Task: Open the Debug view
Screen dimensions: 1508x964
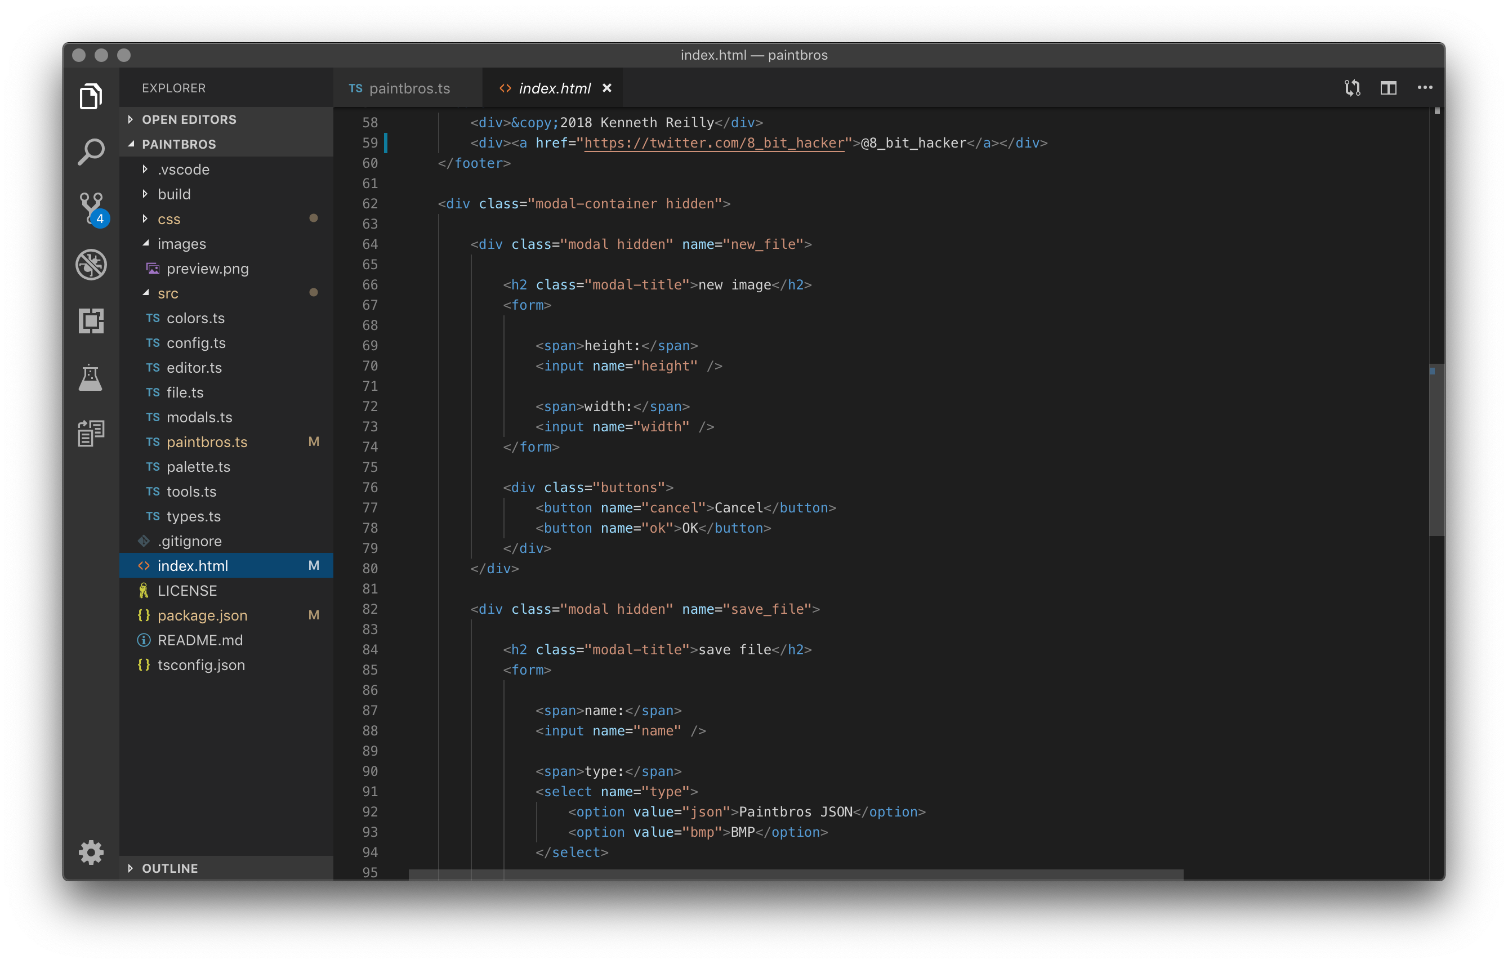Action: pos(91,264)
